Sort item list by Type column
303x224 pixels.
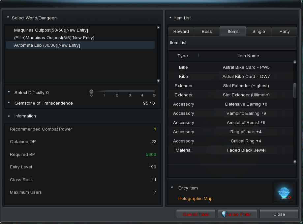(x=183, y=56)
